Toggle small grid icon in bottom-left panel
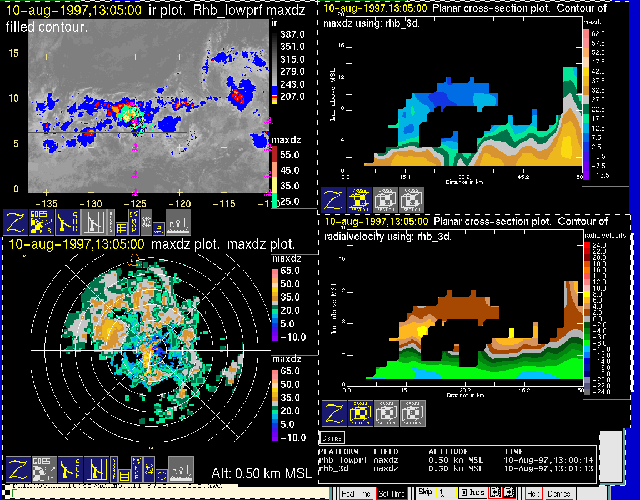Viewport: 640px width, 500px height. (124, 476)
